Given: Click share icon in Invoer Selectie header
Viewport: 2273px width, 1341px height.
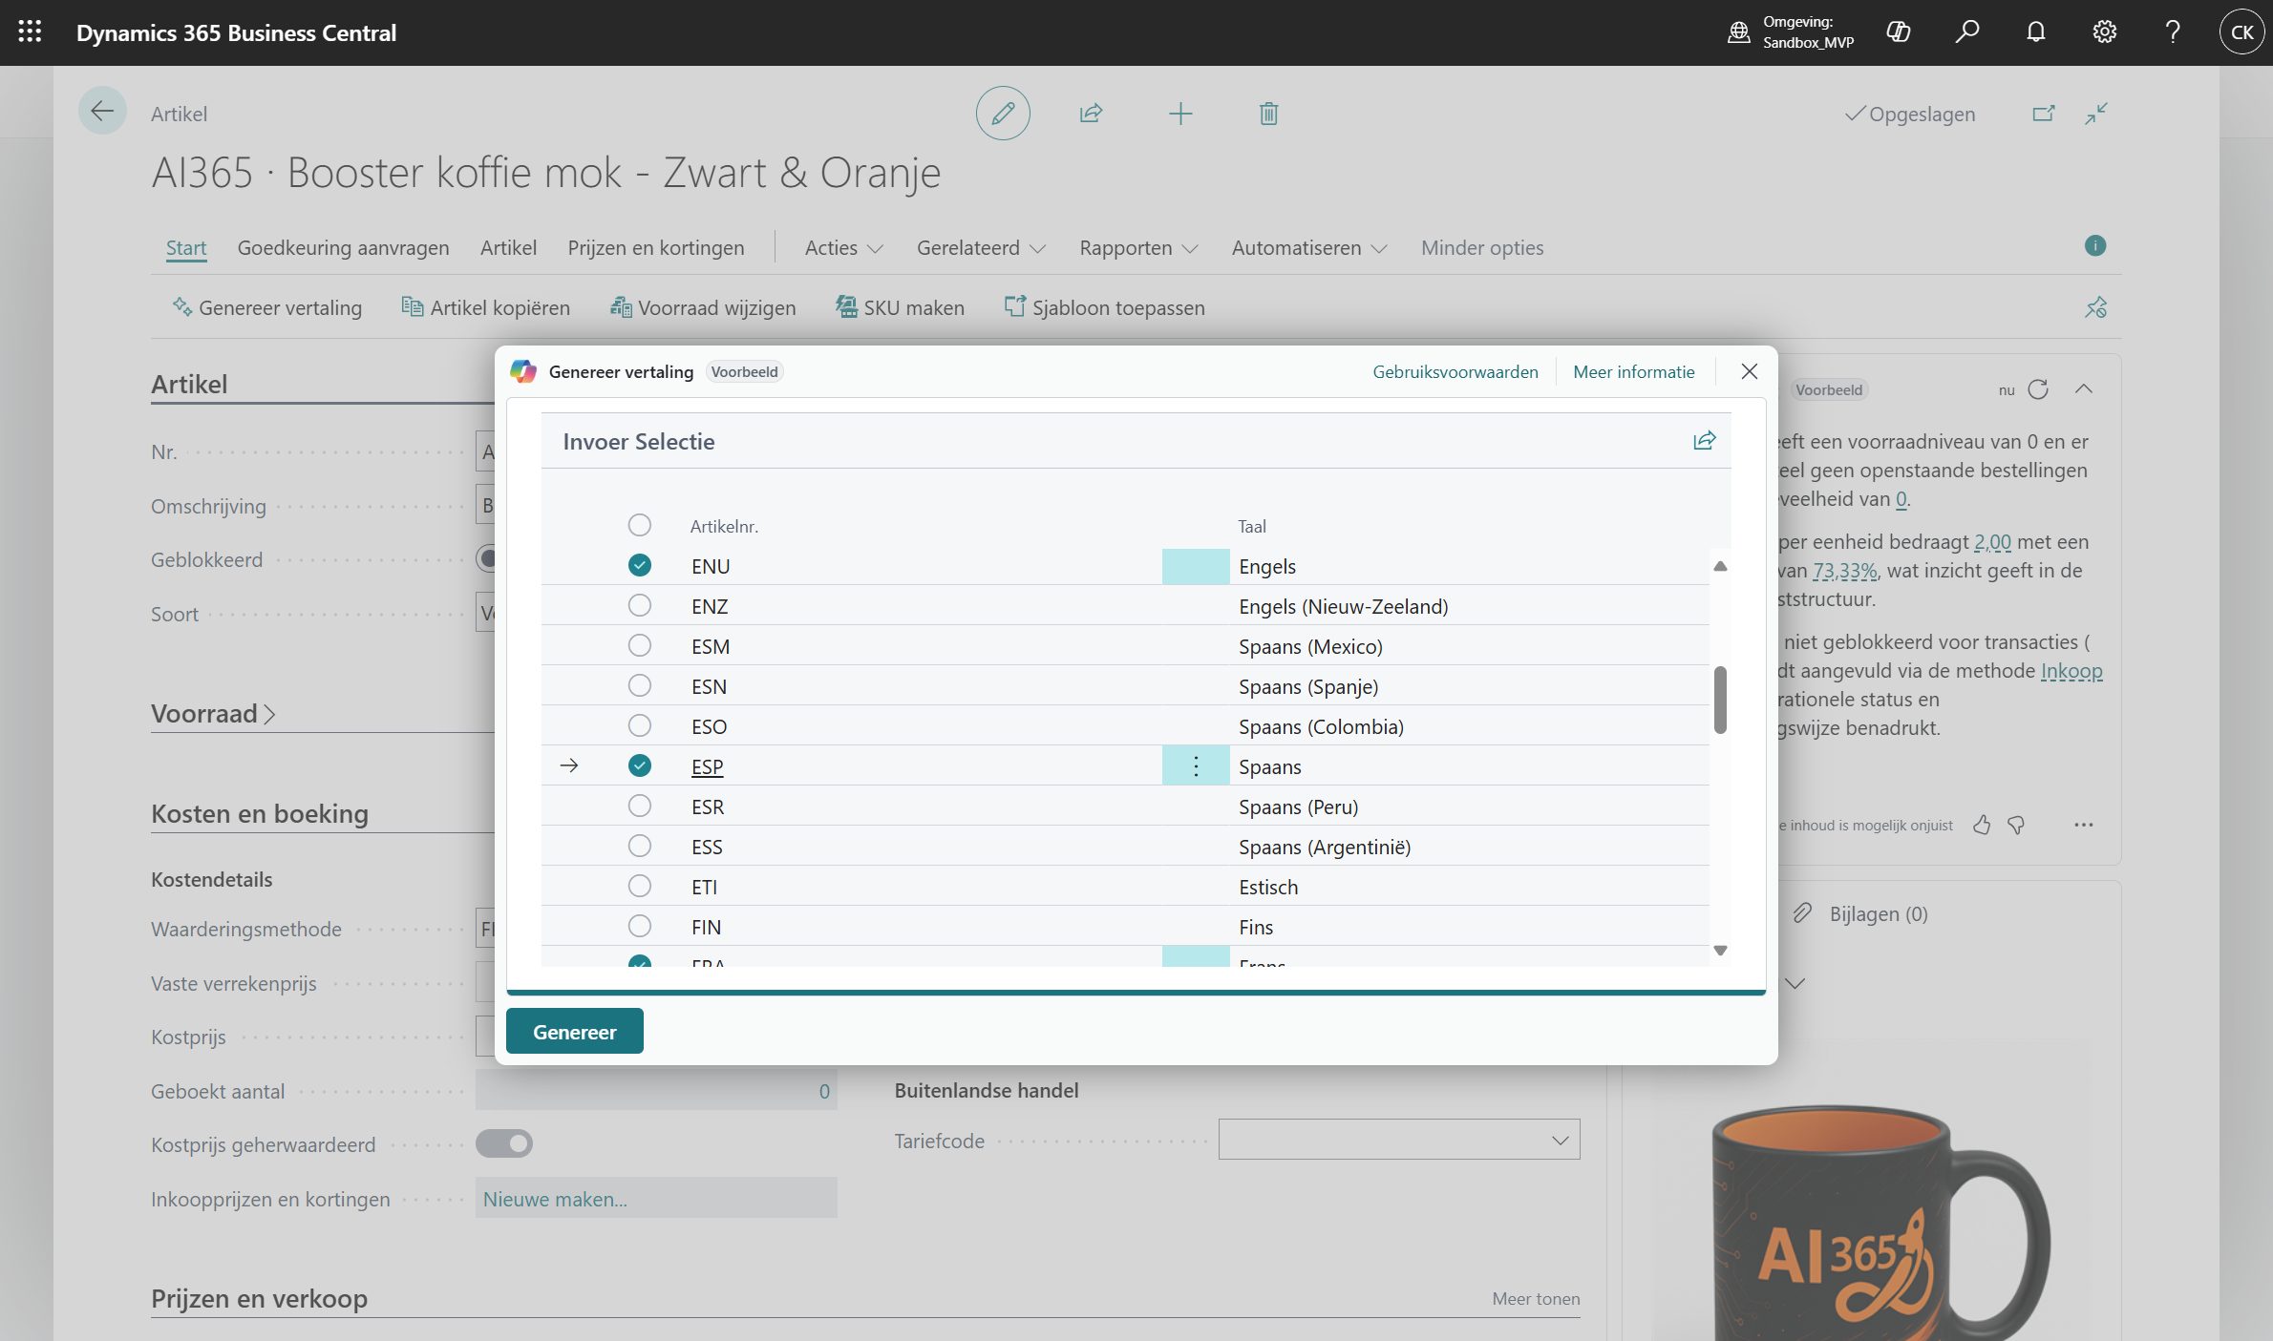Looking at the screenshot, I should tap(1704, 441).
